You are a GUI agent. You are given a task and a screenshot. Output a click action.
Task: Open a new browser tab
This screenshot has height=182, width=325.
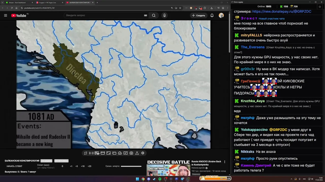[97, 3]
